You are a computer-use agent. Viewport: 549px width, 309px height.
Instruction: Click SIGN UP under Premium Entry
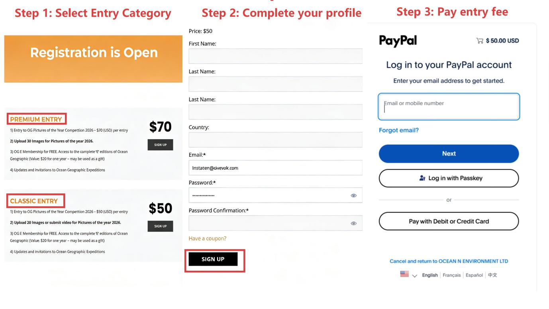click(x=160, y=145)
